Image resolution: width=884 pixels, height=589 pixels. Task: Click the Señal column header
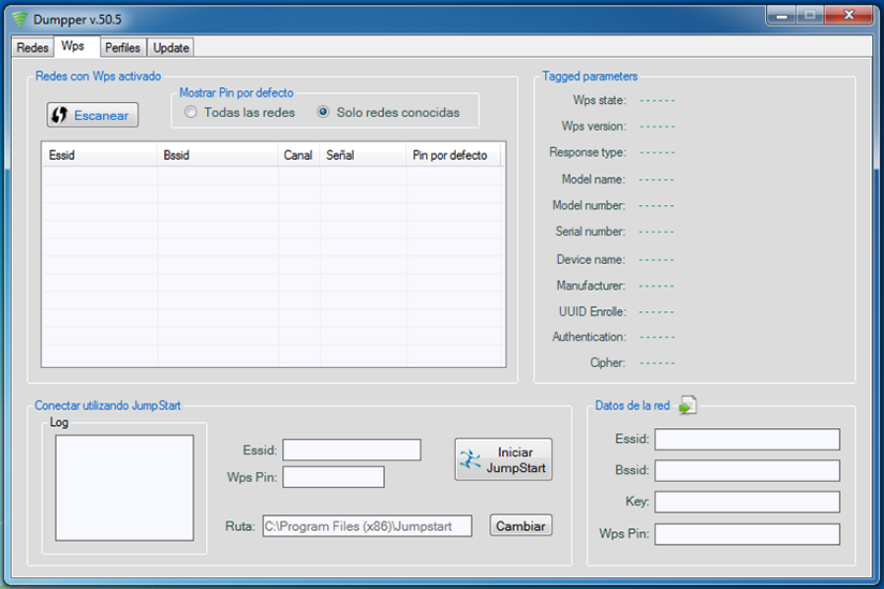tap(363, 155)
